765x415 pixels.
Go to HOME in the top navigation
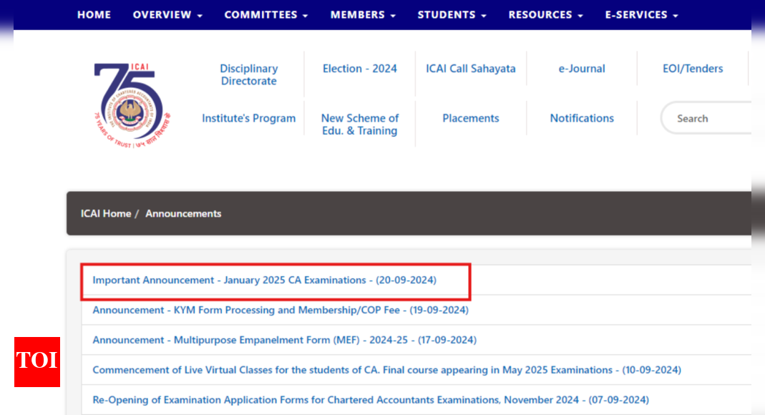[94, 14]
